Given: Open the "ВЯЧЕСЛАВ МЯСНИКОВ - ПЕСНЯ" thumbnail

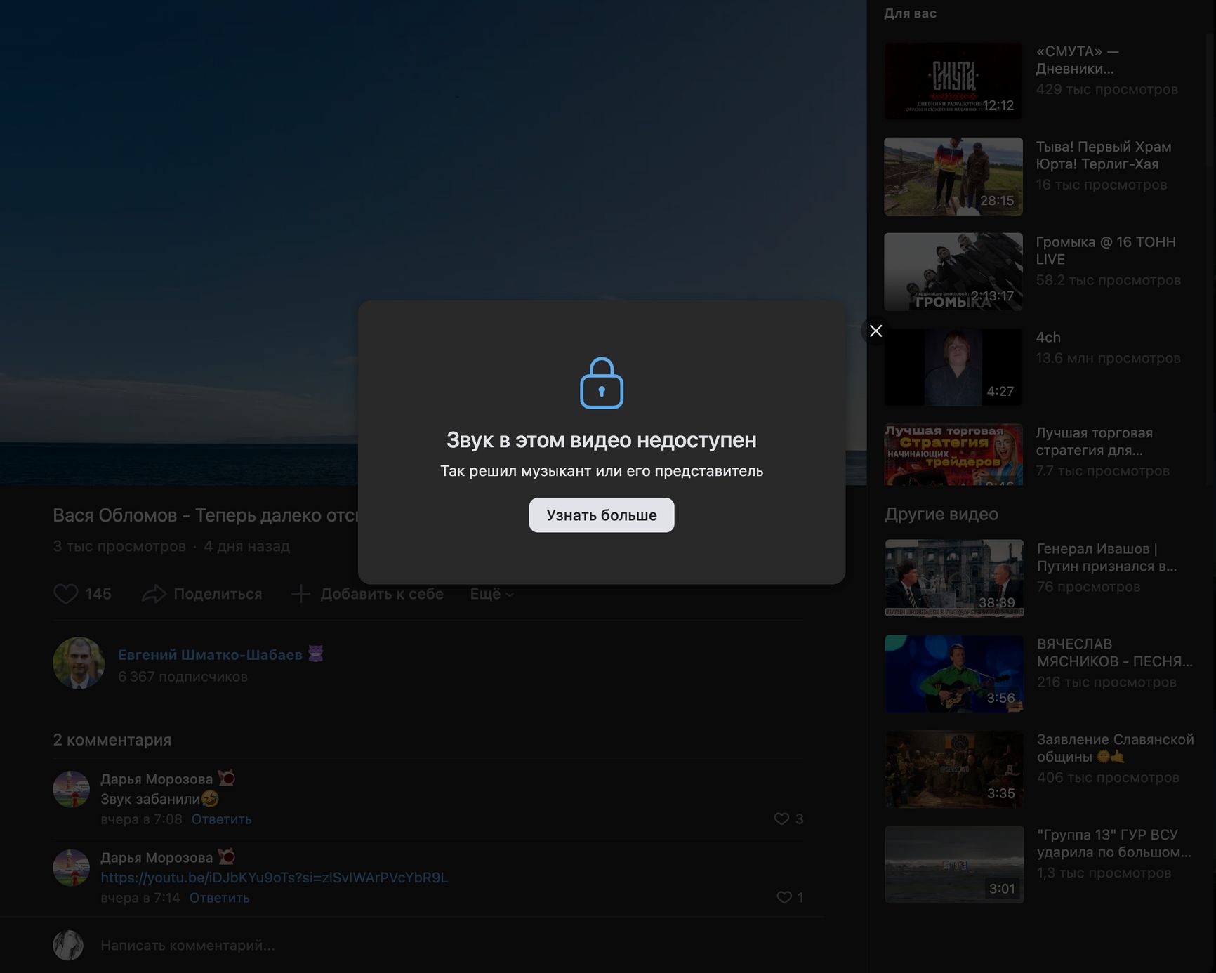Looking at the screenshot, I should 954,673.
